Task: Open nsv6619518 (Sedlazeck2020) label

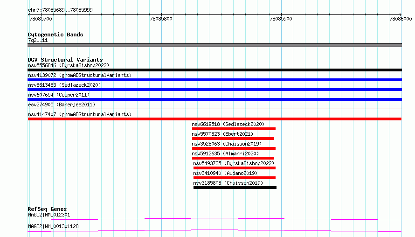Action: coord(228,124)
